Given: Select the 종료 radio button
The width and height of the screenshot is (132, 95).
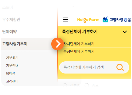Looking at the screenshot, I should click(x=87, y=85).
